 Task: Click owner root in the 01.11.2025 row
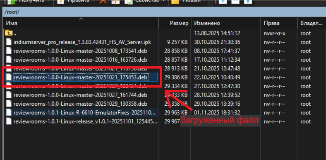click(306, 113)
